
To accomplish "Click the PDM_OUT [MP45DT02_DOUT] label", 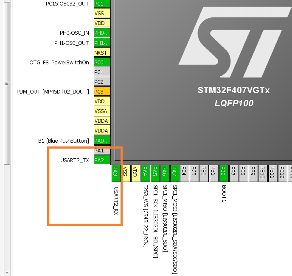I will coord(53,92).
